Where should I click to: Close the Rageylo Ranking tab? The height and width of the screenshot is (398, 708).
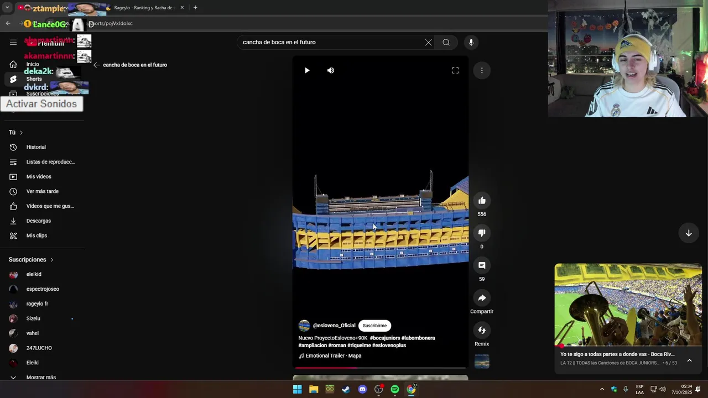[182, 8]
